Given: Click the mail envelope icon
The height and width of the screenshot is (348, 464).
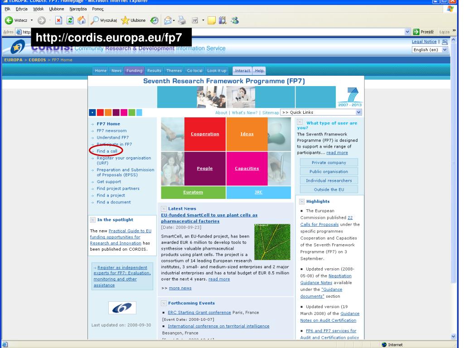Looking at the screenshot, I should tap(168, 20).
